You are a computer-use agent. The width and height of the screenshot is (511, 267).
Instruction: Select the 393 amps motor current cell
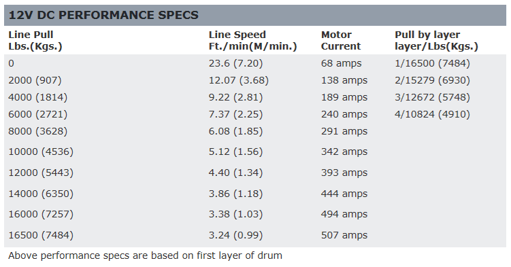[344, 173]
